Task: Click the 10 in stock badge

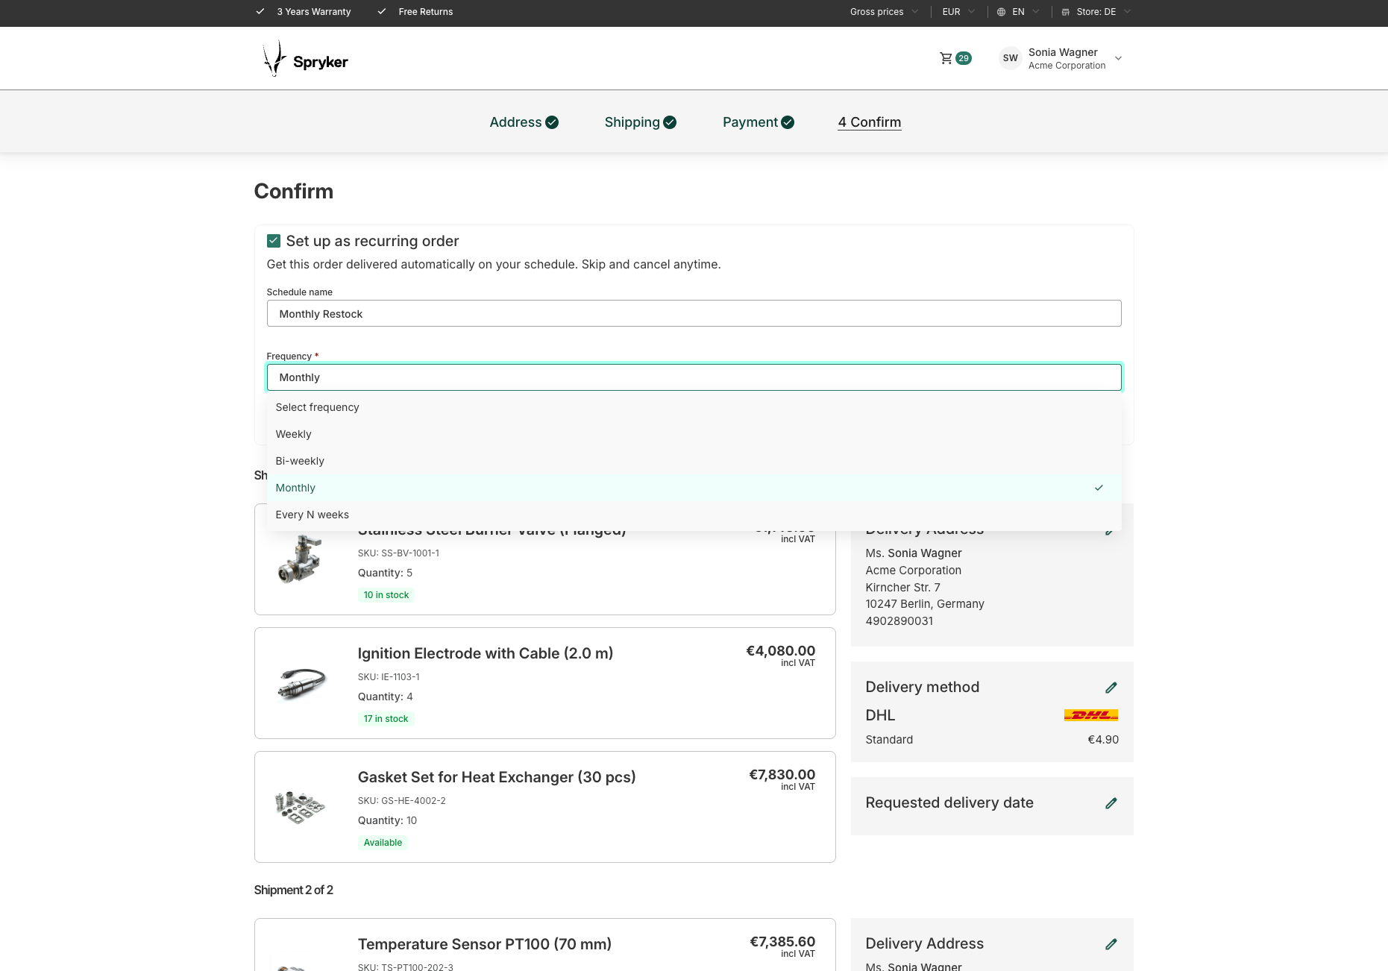Action: (x=386, y=595)
